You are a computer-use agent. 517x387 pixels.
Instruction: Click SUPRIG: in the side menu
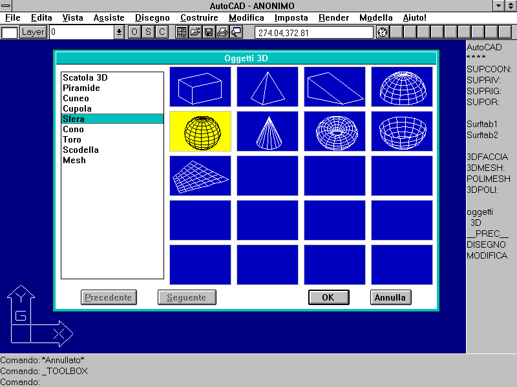point(483,91)
